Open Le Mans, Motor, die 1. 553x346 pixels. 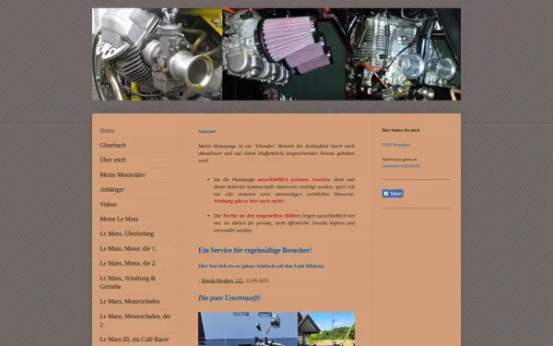pyautogui.click(x=128, y=248)
